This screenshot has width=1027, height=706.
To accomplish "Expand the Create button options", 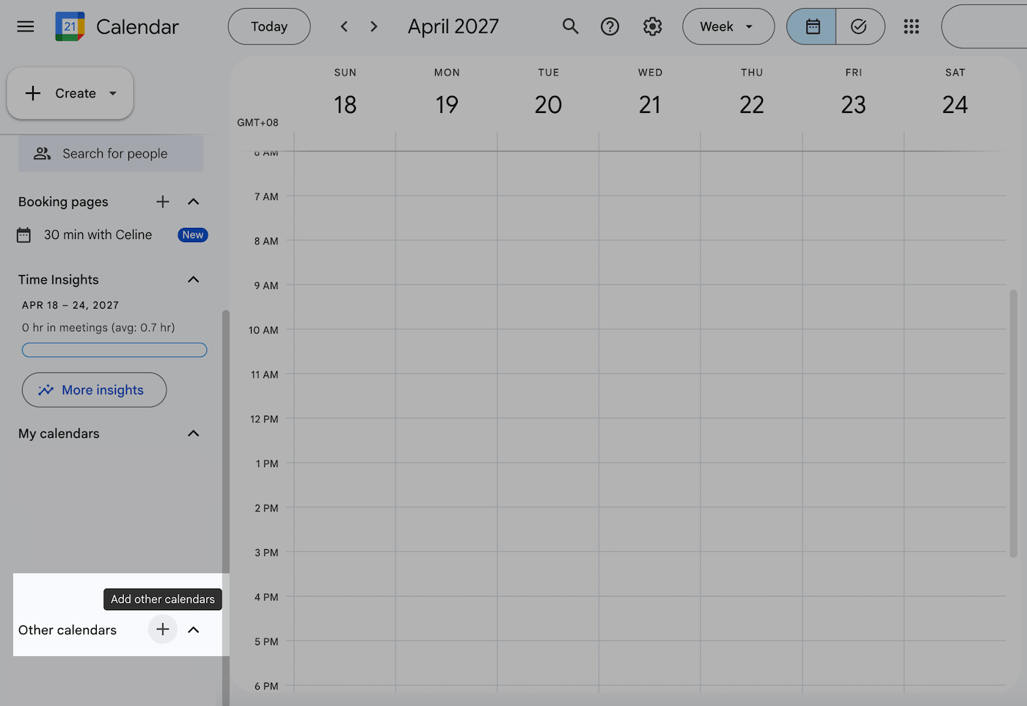I will pyautogui.click(x=113, y=93).
